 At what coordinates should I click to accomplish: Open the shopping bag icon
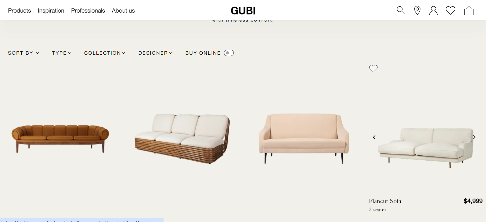469,11
